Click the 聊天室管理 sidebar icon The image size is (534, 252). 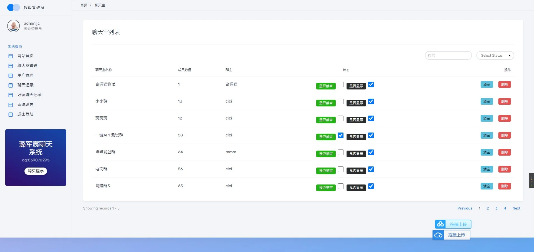pyautogui.click(x=11, y=66)
